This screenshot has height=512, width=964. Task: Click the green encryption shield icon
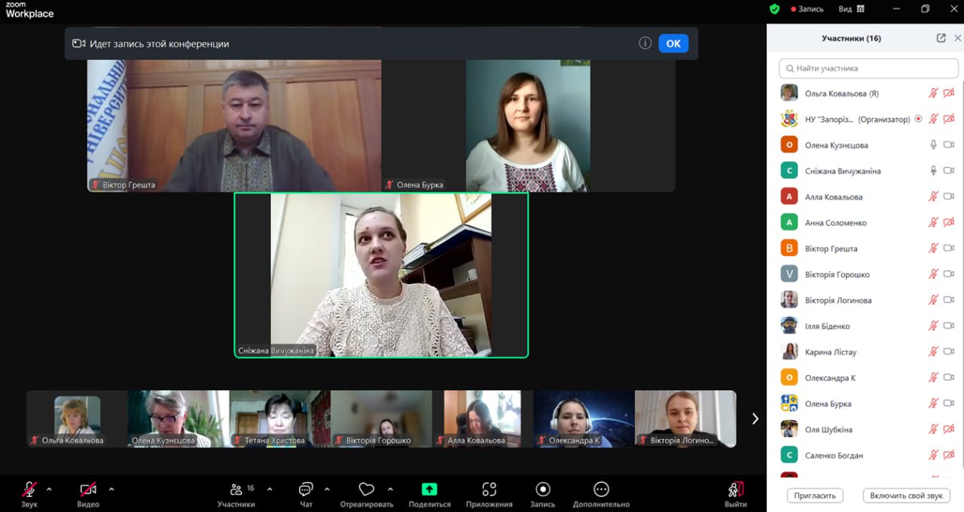tap(774, 9)
